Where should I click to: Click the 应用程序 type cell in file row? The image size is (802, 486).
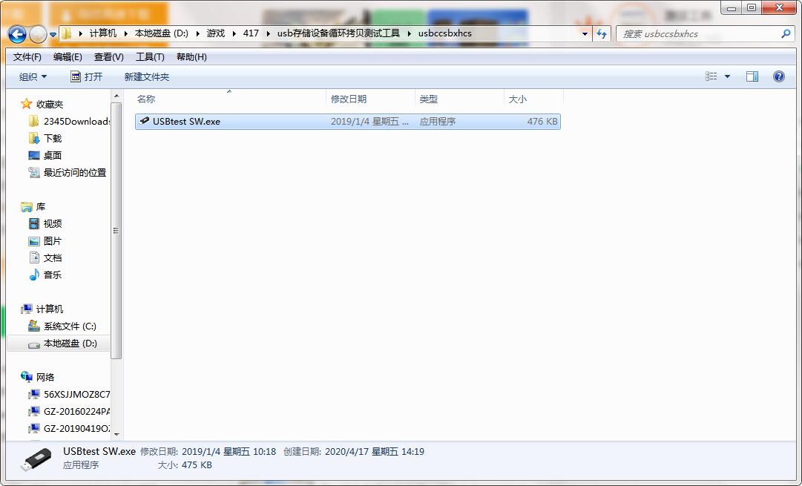click(437, 121)
